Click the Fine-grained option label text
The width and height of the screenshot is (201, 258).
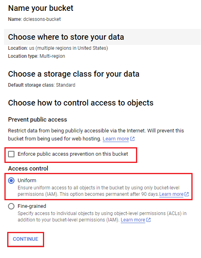click(32, 206)
